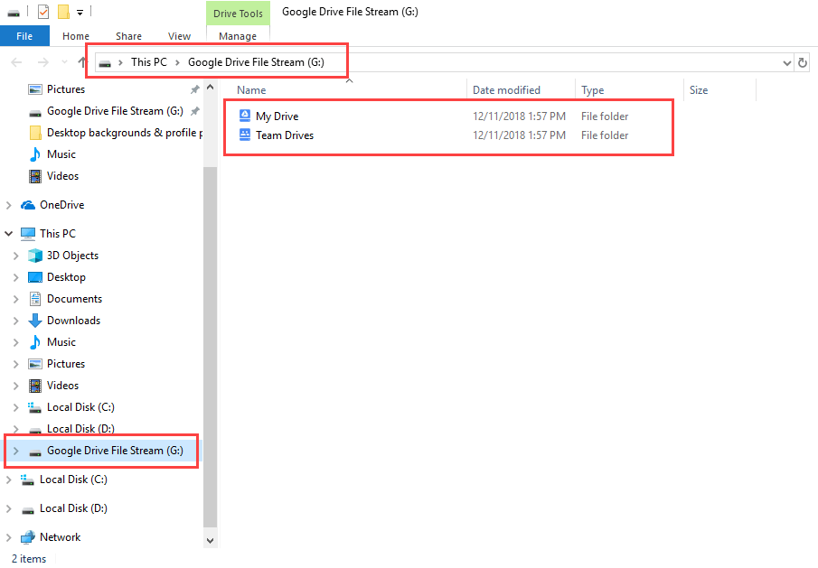818x568 pixels.
Task: Click the drive icon in title bar
Action: 14,13
